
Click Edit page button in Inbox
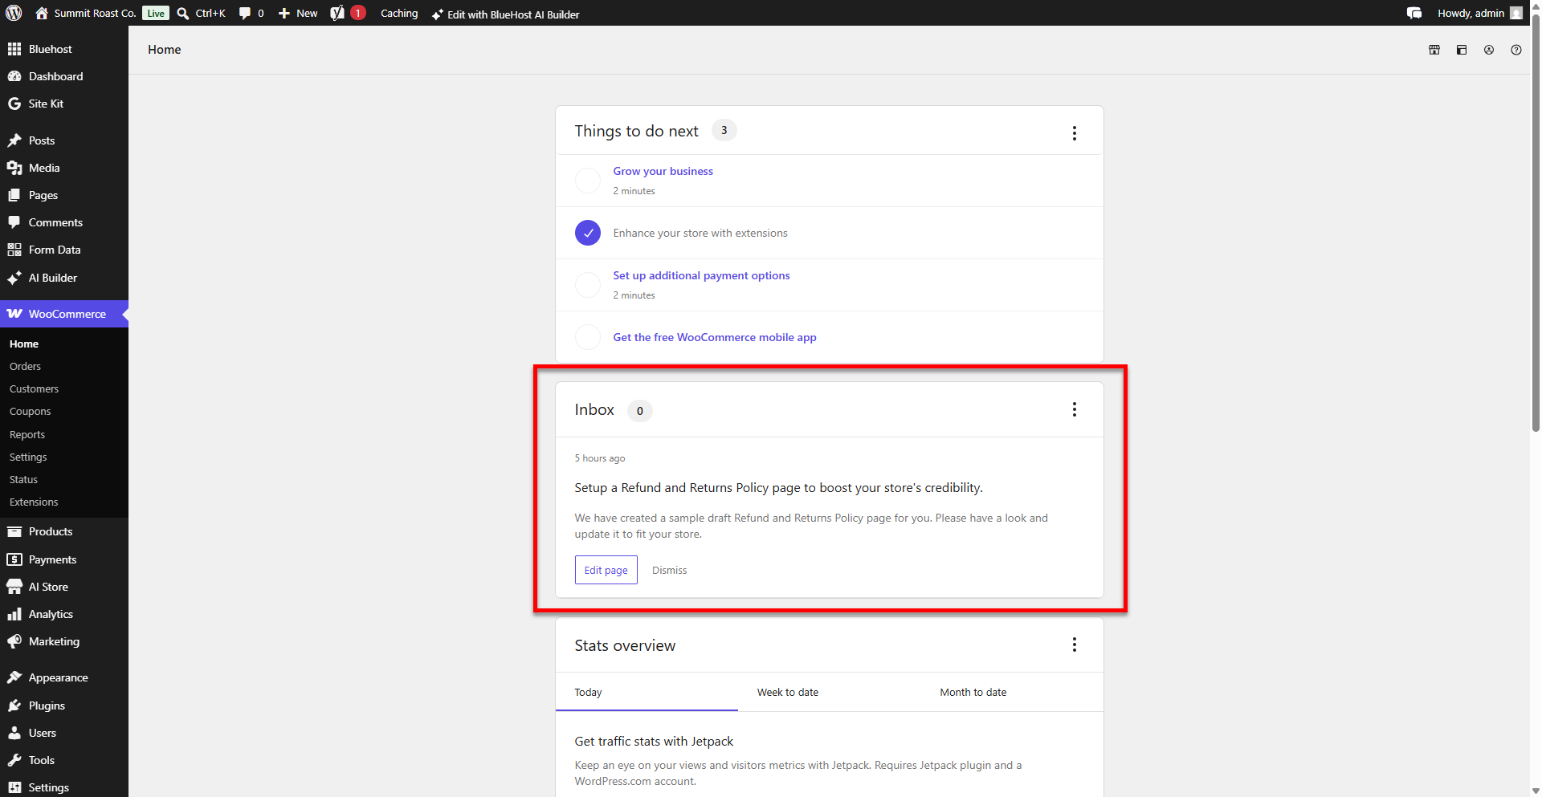606,570
